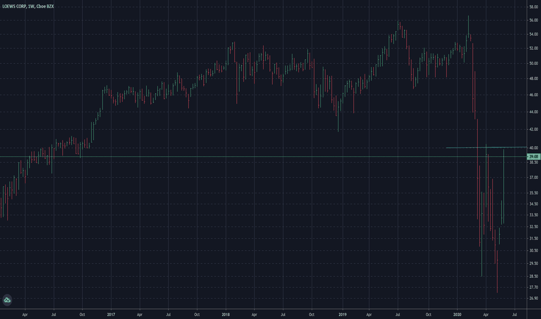Click the 37.00 price axis label
541x319 pixels.
point(533,177)
